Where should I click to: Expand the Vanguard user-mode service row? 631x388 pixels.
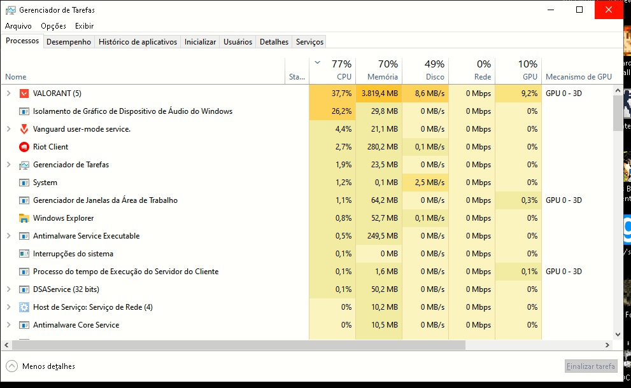pos(8,129)
